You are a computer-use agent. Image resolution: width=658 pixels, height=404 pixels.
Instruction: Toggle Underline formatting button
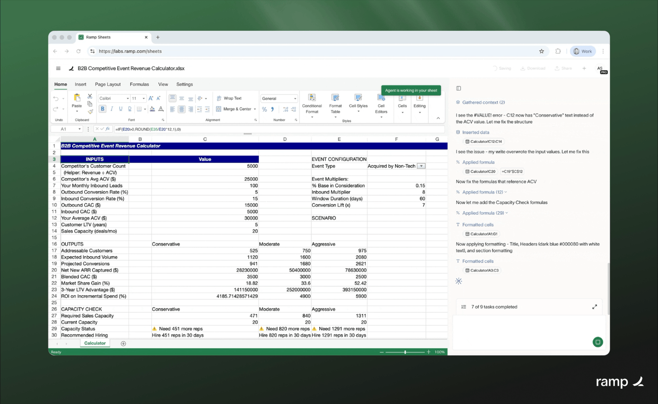120,109
